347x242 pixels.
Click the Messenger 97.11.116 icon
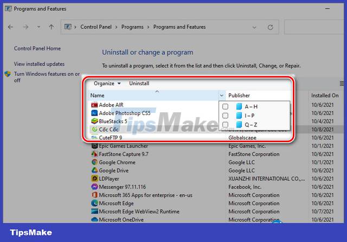(94, 187)
